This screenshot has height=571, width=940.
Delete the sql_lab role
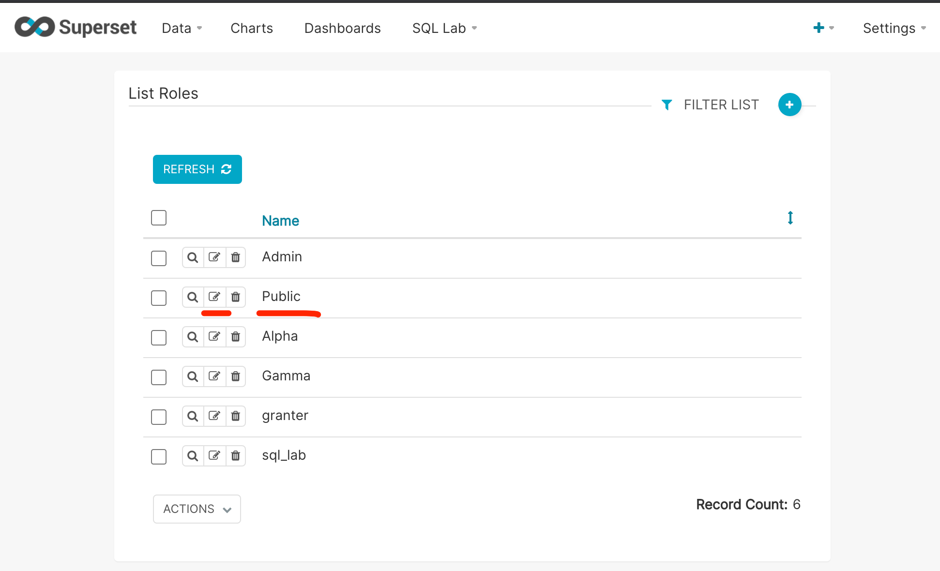pyautogui.click(x=236, y=456)
